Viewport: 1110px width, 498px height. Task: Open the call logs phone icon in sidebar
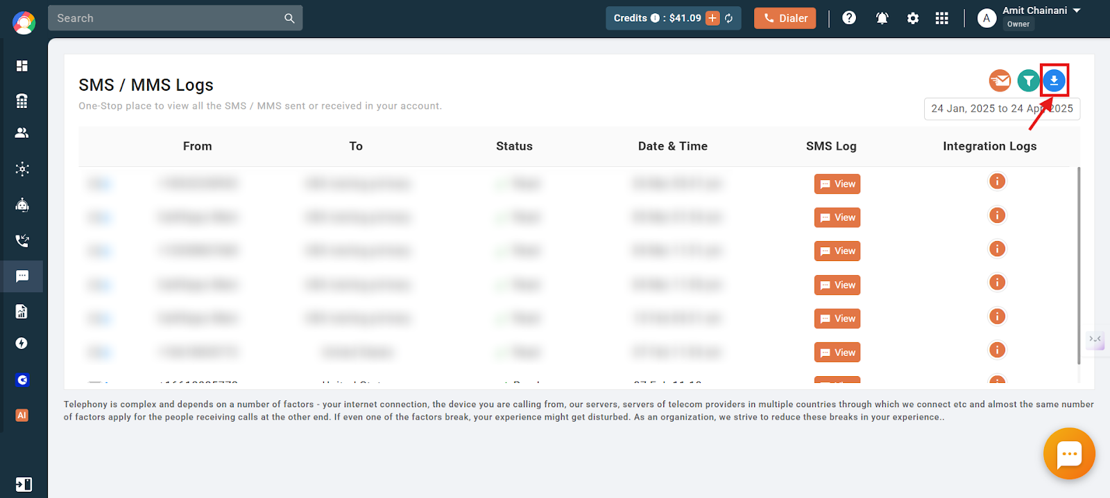click(22, 240)
